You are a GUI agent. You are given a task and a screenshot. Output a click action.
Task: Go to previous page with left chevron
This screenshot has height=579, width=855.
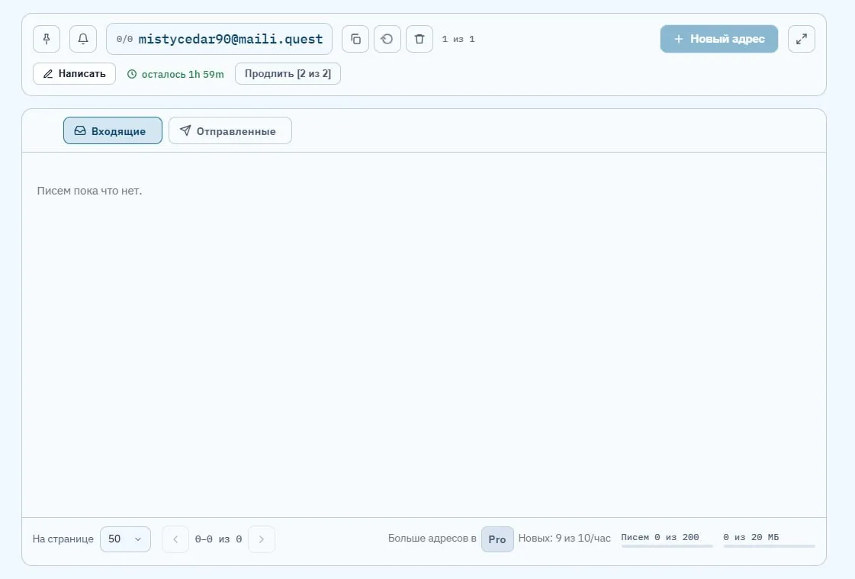point(175,539)
